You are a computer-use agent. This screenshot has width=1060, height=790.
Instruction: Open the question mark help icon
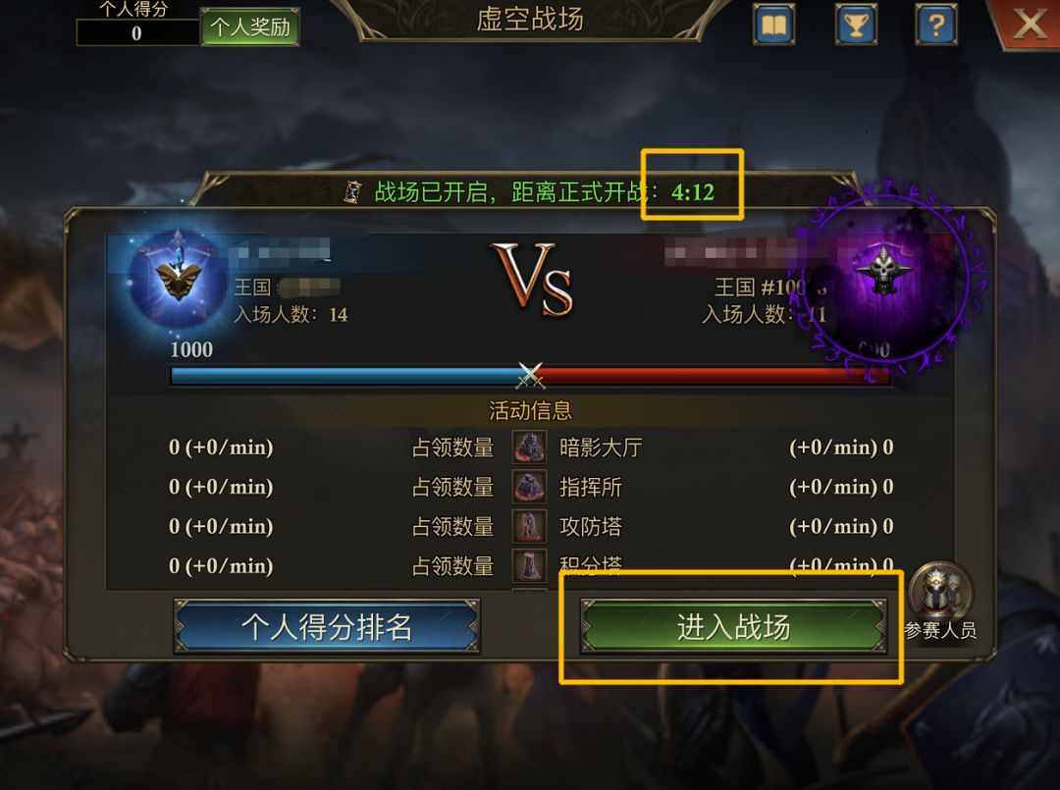pos(936,26)
